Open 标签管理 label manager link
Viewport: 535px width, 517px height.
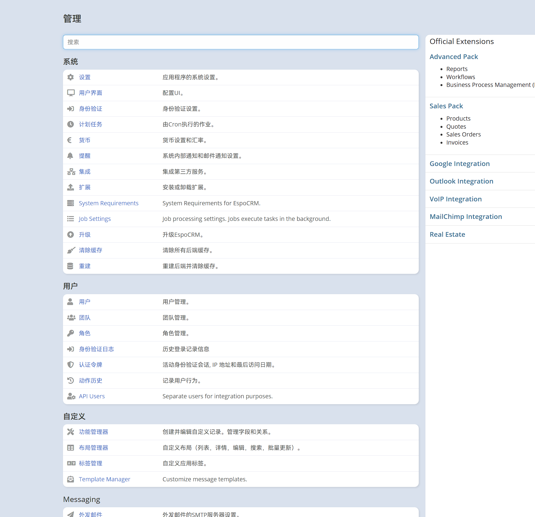tap(90, 463)
